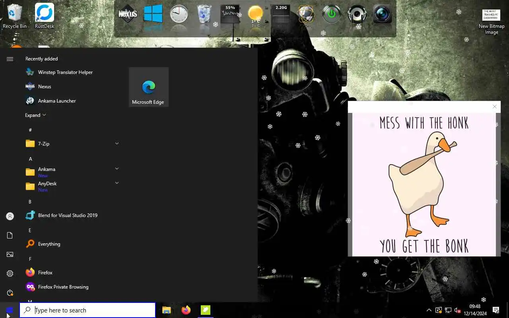Open Settings gear in the Start sidebar
This screenshot has width=509, height=318.
pos(10,273)
